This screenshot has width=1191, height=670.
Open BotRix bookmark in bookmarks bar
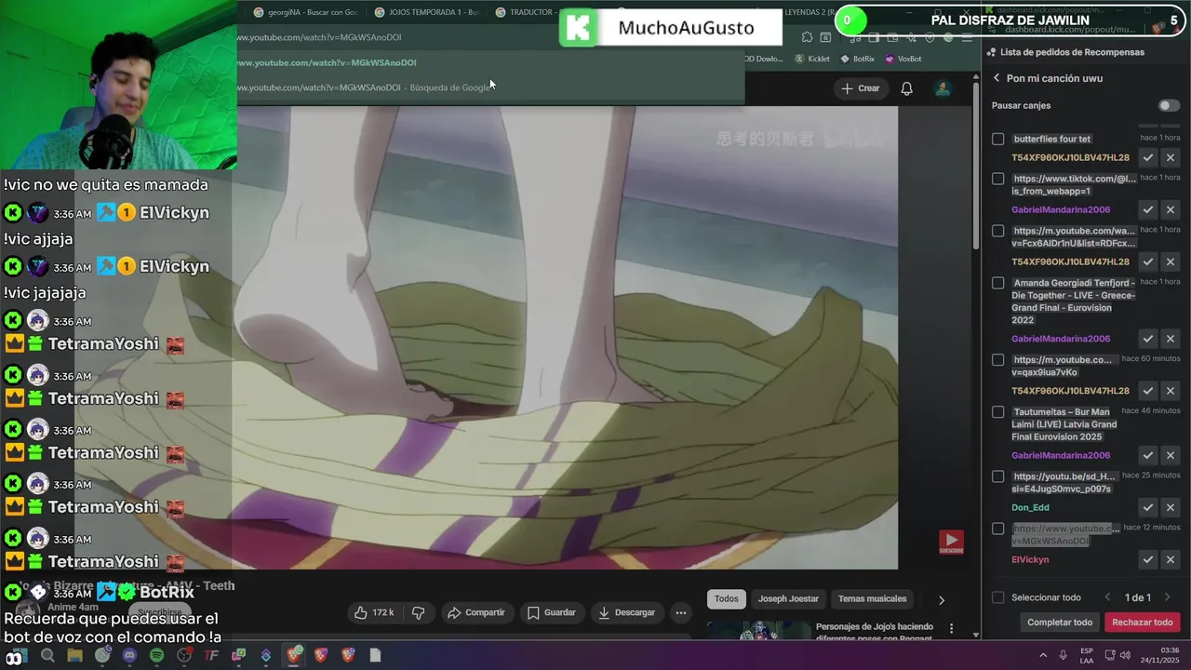[857, 59]
